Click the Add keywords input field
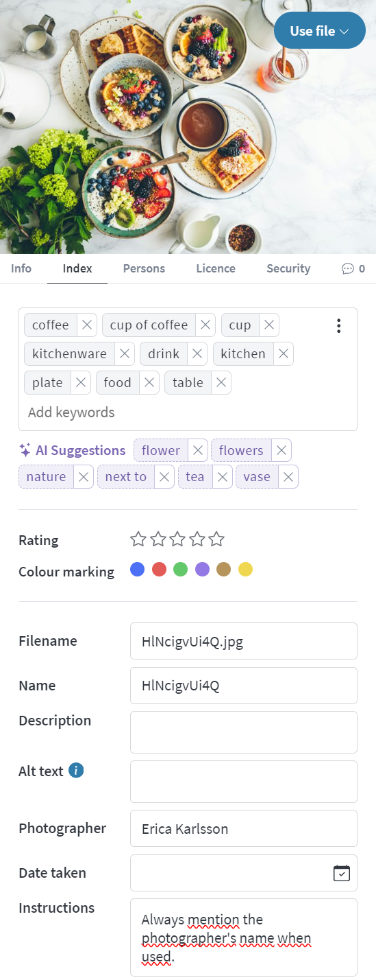This screenshot has height=980, width=376. pos(188,412)
